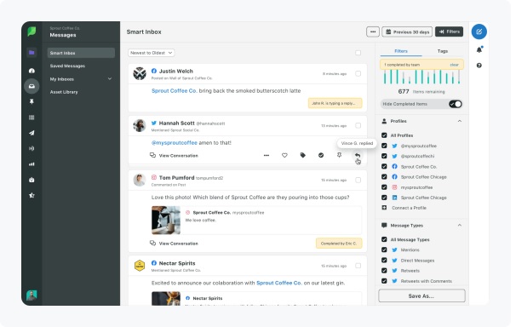Click the robot bot icon in left rail
This screenshot has height=327, width=516.
pyautogui.click(x=32, y=180)
